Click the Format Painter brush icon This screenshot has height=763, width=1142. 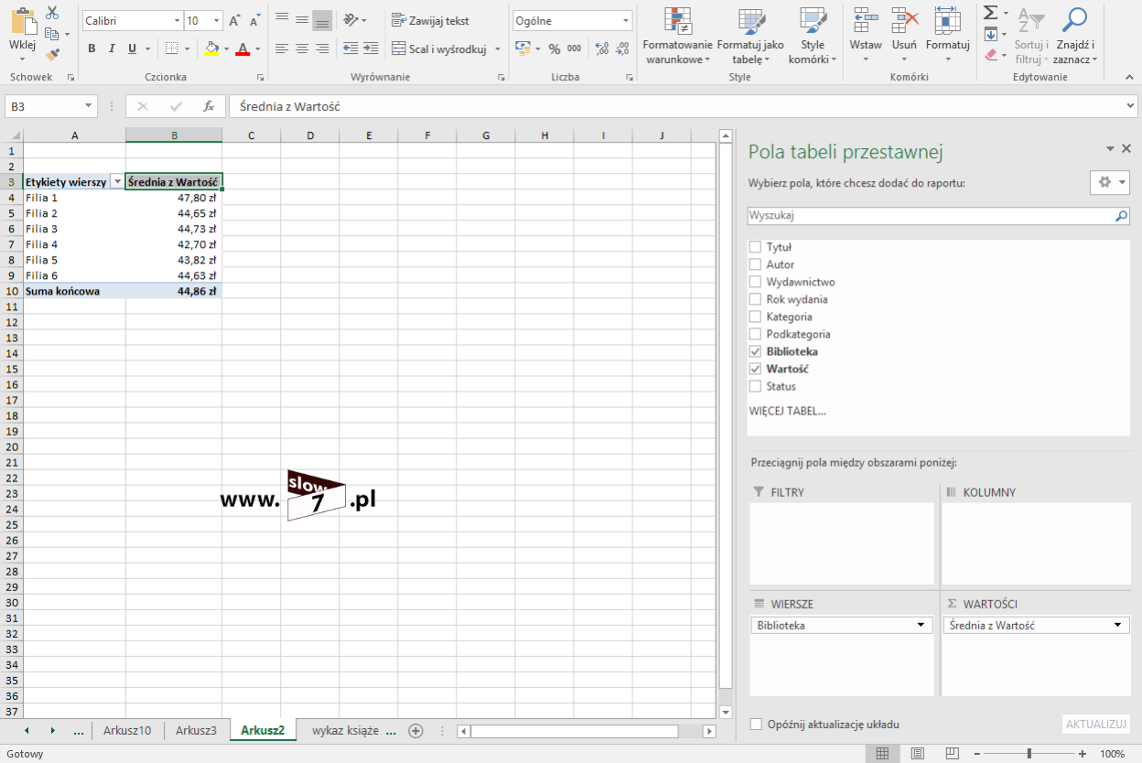[x=52, y=55]
